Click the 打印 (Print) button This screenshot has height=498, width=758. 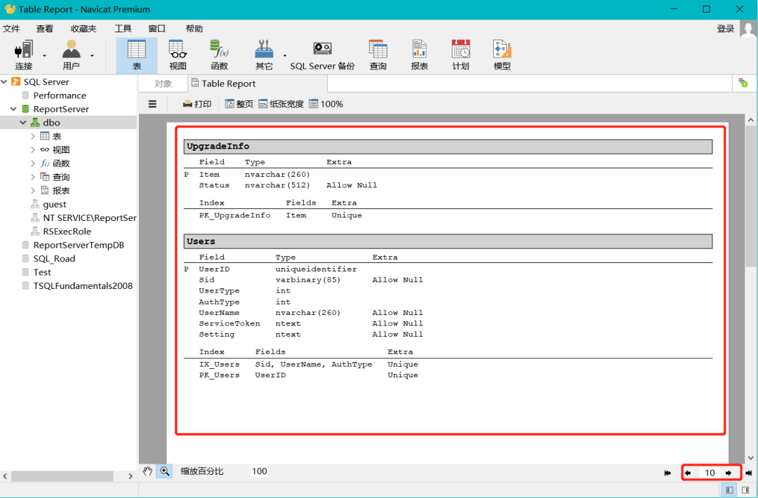click(x=197, y=104)
